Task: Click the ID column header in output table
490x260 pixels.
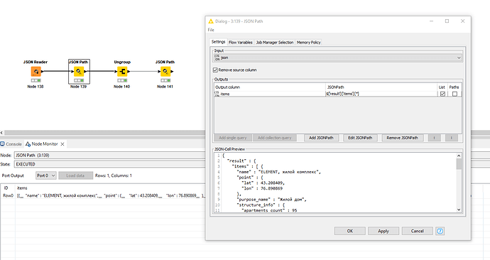Action: (x=6, y=188)
